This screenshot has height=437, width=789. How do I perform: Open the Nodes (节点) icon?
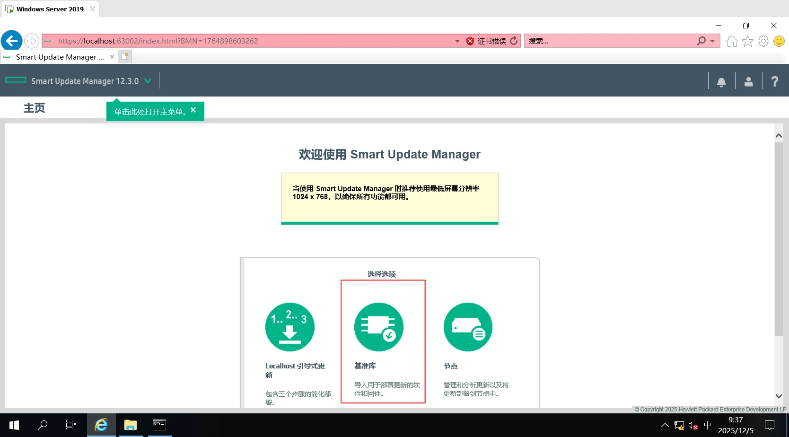[x=468, y=327]
